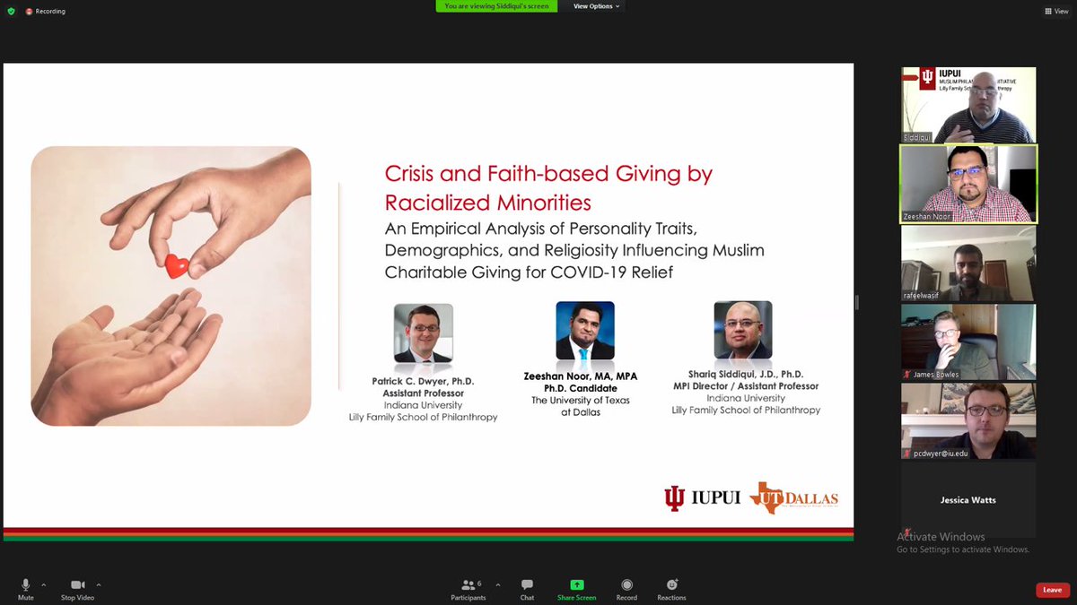This screenshot has width=1077, height=605.
Task: Click the muted mic icon on James Bowles tile
Action: [907, 375]
